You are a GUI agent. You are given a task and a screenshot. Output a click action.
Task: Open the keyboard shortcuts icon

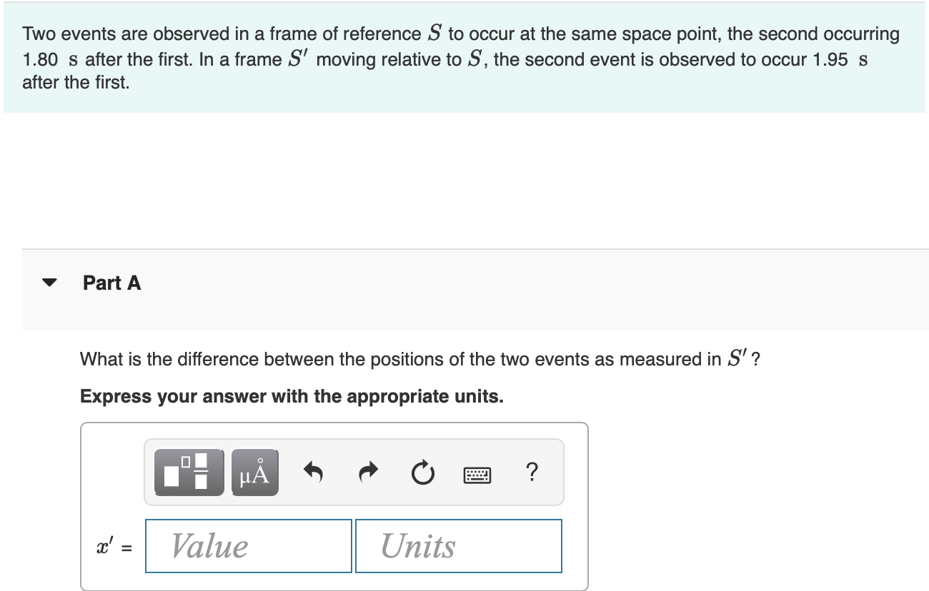click(477, 473)
